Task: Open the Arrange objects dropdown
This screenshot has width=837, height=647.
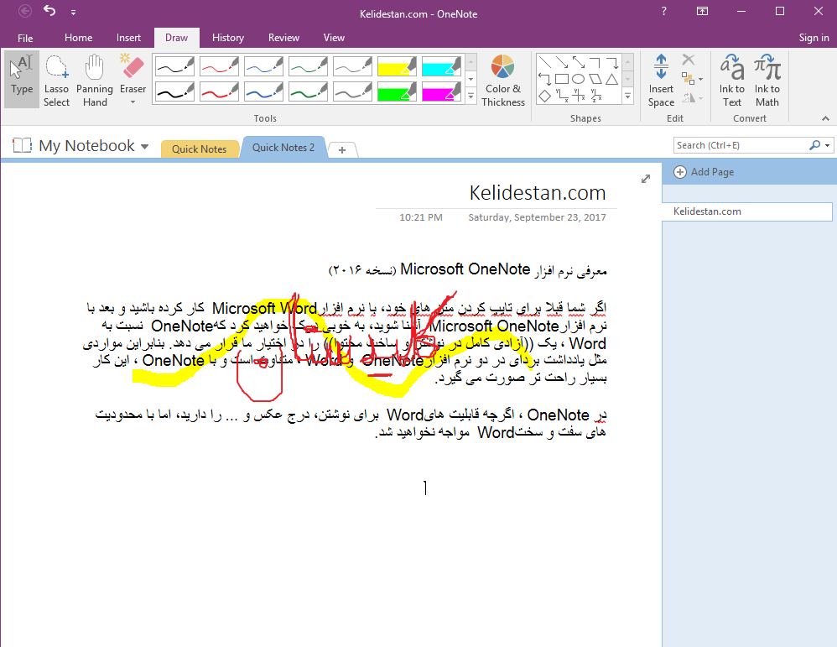Action: (692, 79)
